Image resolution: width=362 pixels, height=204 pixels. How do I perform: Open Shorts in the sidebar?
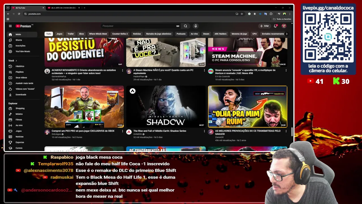pyautogui.click(x=22, y=40)
